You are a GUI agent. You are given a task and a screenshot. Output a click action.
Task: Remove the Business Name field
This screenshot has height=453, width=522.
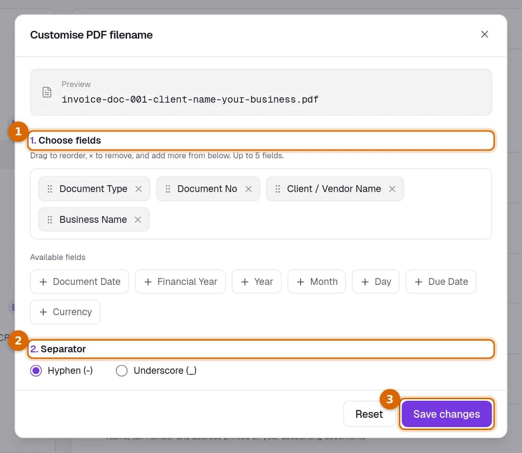pos(138,220)
